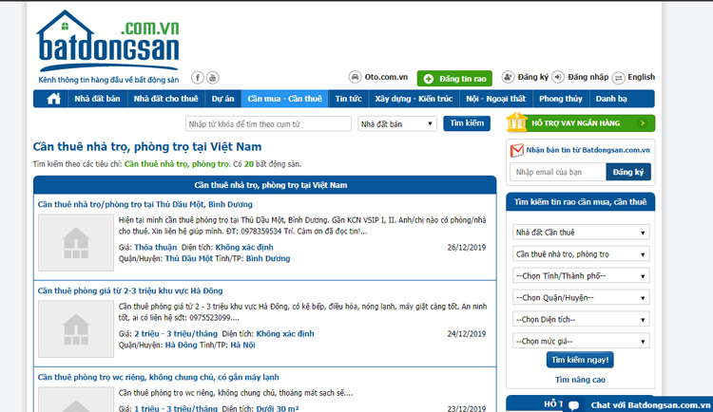Click the Tìm kiếm search button
The height and width of the screenshot is (412, 713).
(x=467, y=123)
